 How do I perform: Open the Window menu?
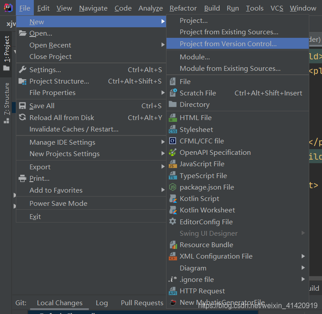point(303,8)
